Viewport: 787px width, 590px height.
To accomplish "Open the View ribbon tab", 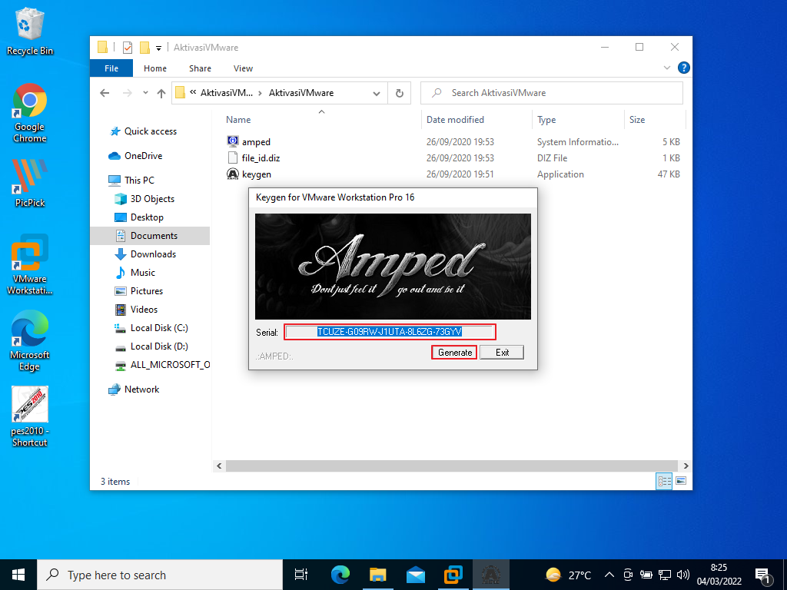I will pyautogui.click(x=243, y=68).
